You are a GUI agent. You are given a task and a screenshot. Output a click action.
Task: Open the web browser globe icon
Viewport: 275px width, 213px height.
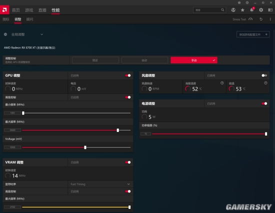(233, 10)
